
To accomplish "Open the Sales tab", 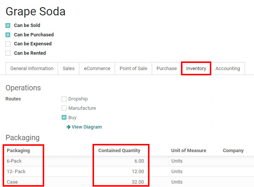I will pos(69,69).
